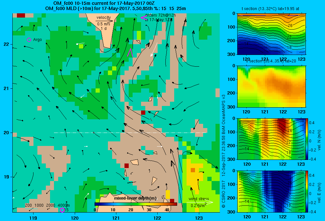Click the 'Argo' legend label

(x=37, y=40)
